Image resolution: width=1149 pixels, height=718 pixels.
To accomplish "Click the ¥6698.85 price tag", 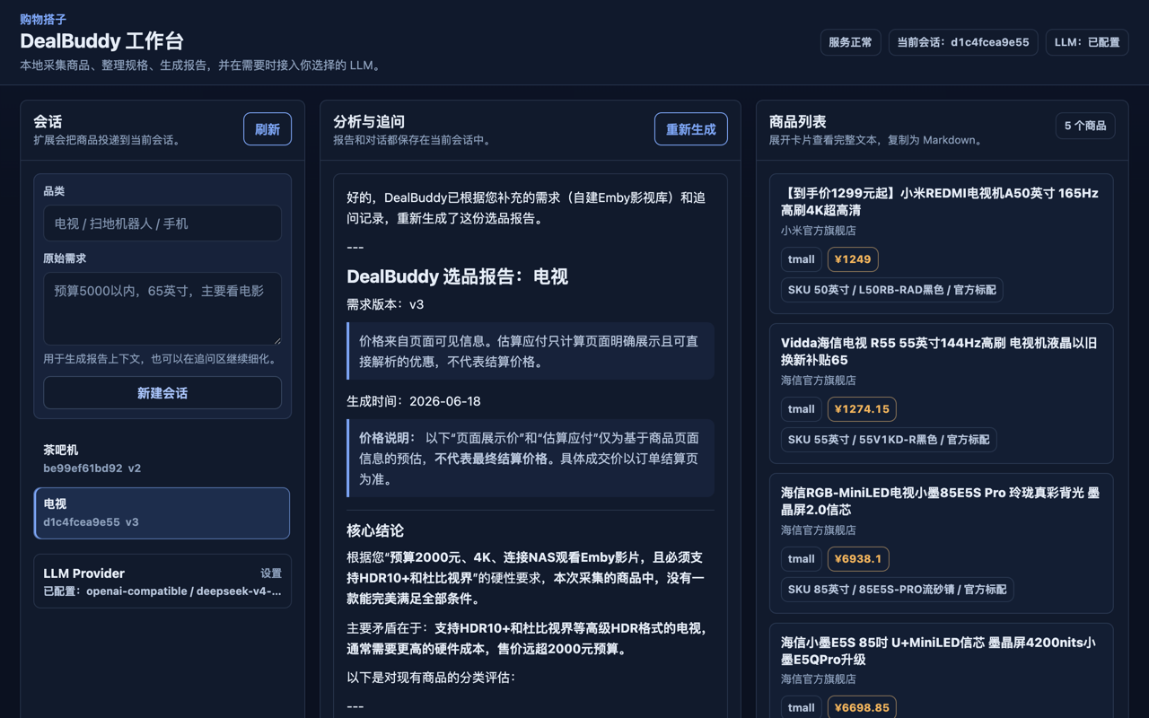I will click(x=862, y=707).
